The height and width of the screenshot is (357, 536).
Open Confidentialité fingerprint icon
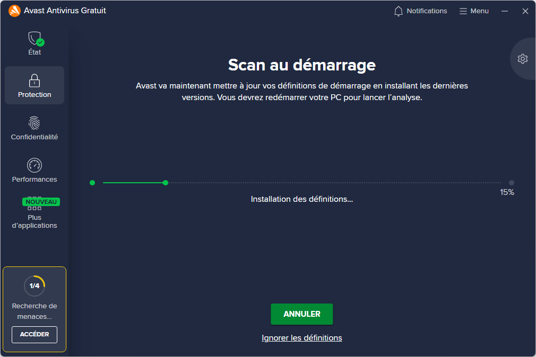34,123
